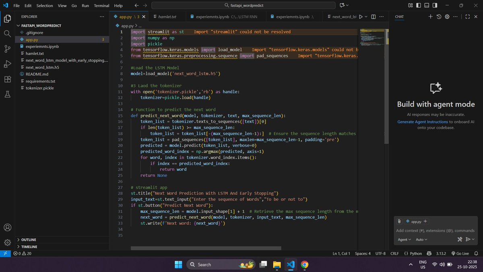Configure chat tools icon
483x272 pixels.
click(460, 239)
